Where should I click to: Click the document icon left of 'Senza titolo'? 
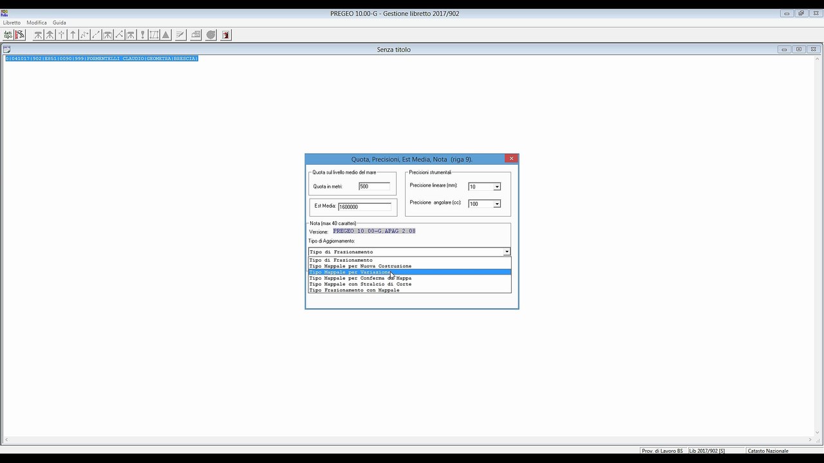coord(6,49)
